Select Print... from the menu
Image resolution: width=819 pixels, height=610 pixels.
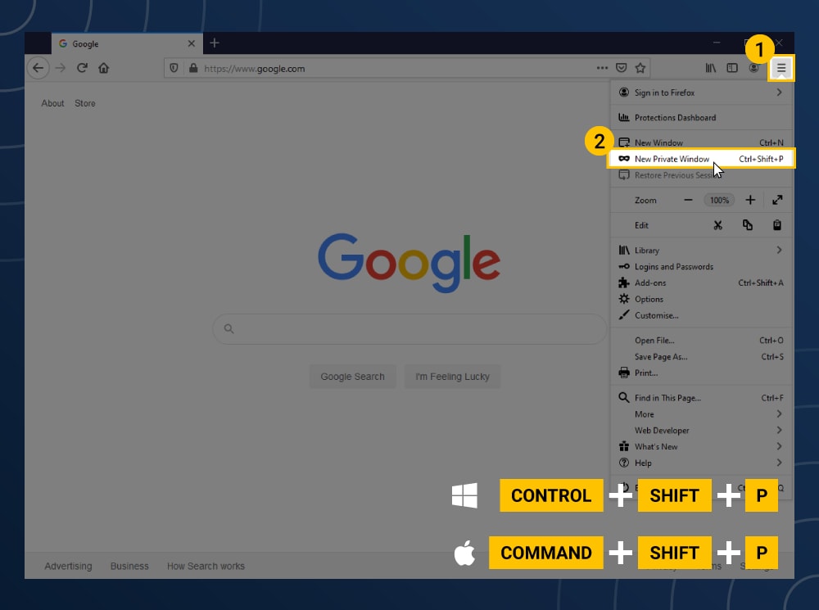click(702, 373)
